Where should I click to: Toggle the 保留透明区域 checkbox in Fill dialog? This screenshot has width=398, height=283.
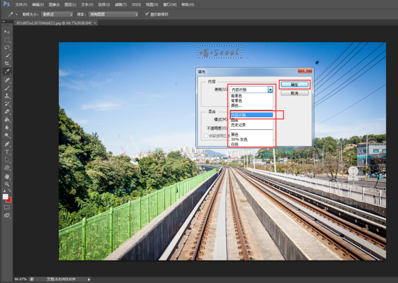[x=206, y=136]
